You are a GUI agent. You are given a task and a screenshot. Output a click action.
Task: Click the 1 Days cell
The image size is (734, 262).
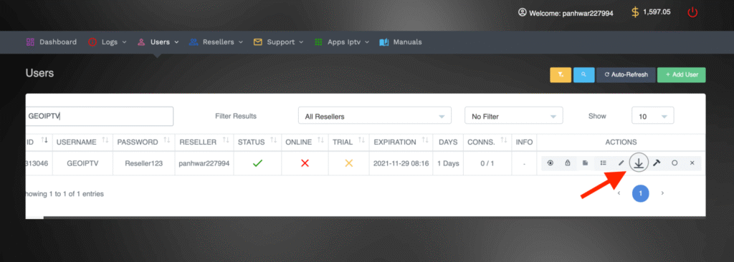tap(448, 164)
